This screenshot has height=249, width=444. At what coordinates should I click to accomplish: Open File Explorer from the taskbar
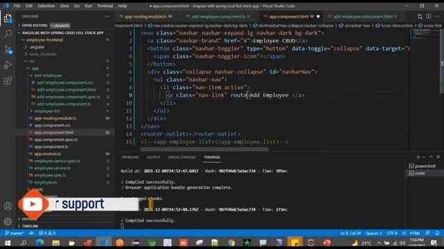pos(55,243)
